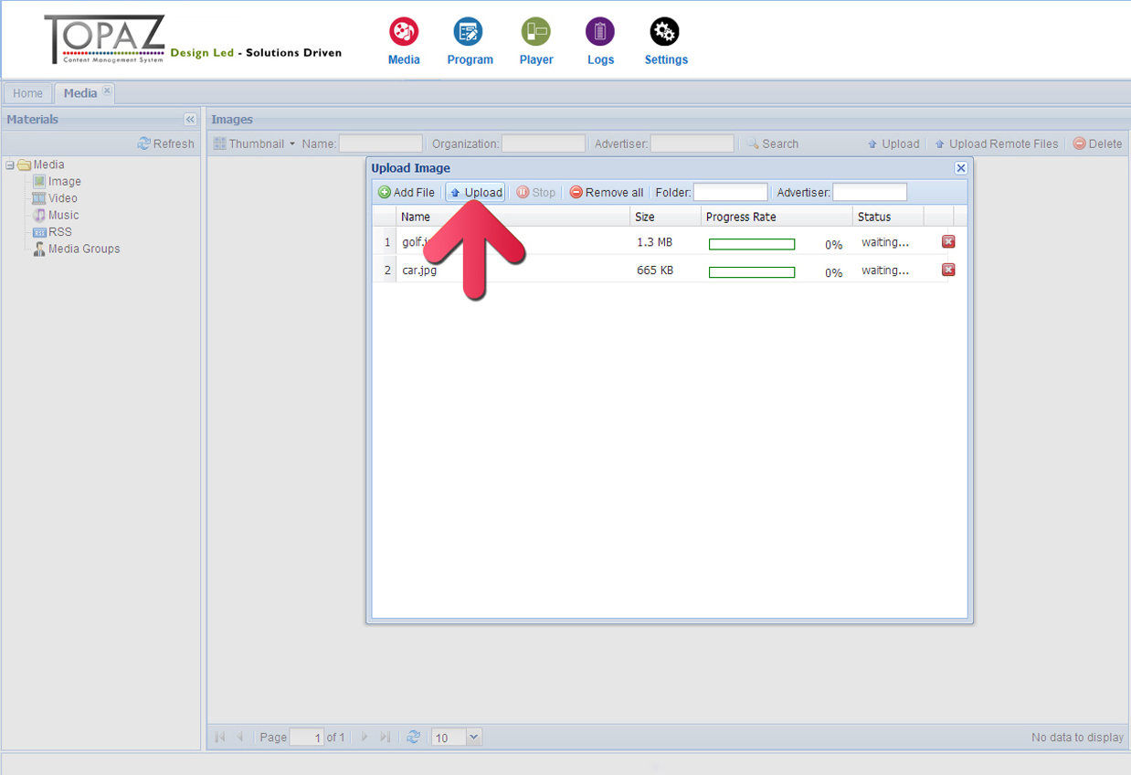Remove golf file with red X icon
Viewport: 1131px width, 775px height.
coord(948,242)
